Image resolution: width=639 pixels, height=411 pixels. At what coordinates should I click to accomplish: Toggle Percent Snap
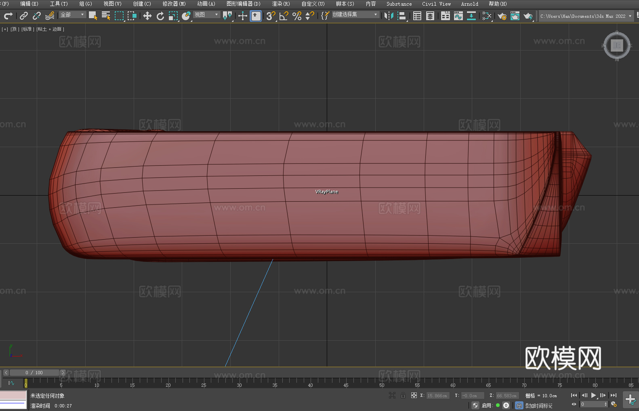297,16
